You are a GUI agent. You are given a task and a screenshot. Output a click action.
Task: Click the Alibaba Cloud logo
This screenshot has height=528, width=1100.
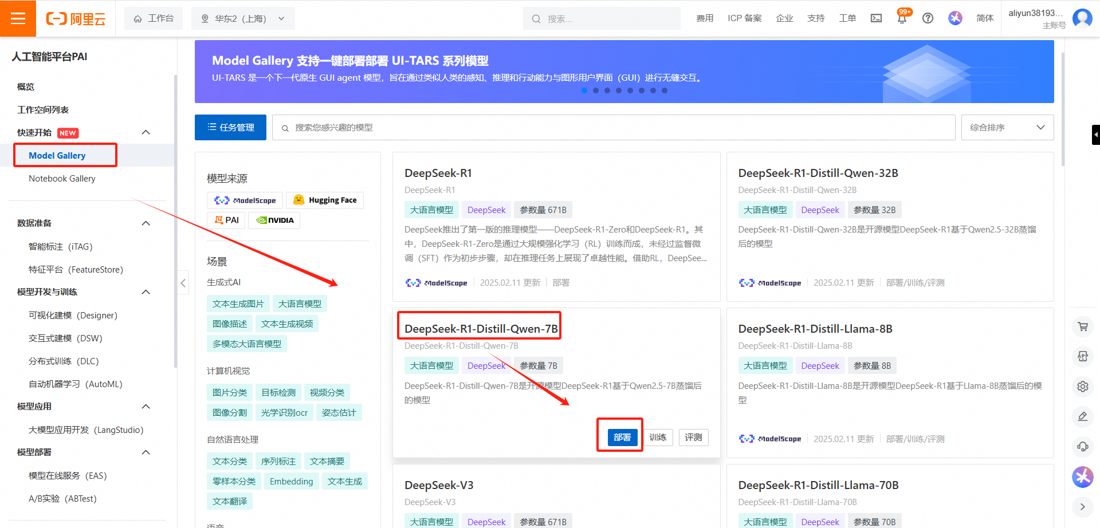coord(76,19)
